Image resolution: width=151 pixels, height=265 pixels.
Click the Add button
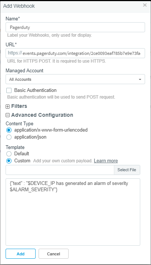(x=21, y=254)
